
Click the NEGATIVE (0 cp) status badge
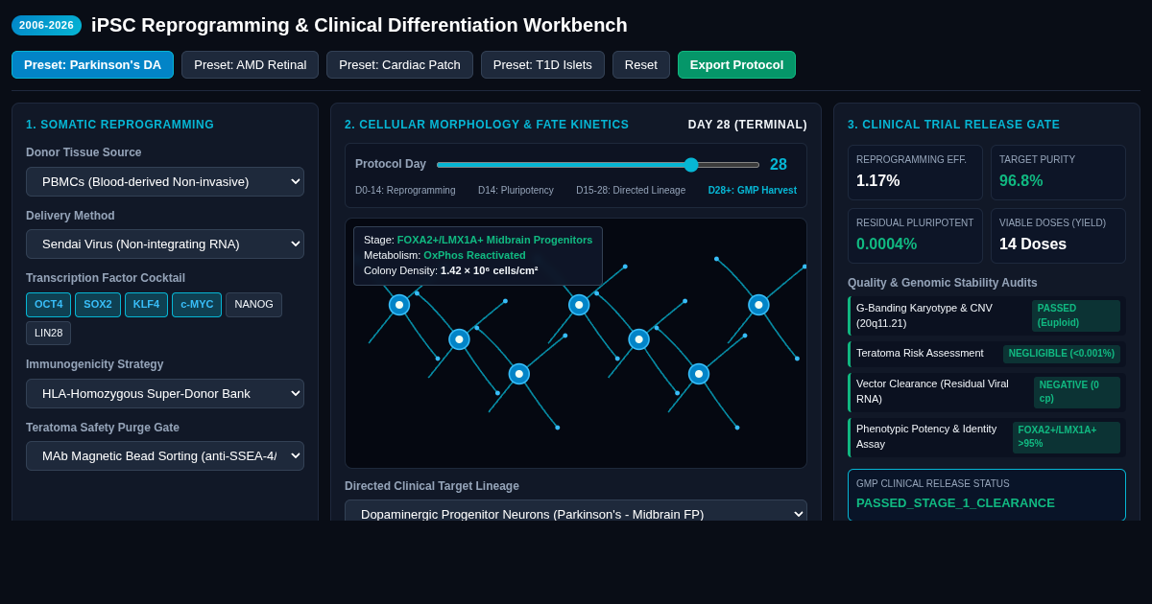[1076, 392]
